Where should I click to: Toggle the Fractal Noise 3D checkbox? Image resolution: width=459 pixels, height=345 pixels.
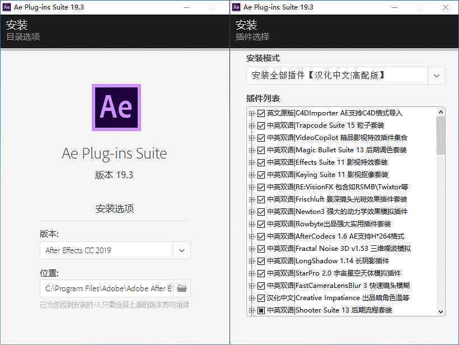[x=261, y=249]
